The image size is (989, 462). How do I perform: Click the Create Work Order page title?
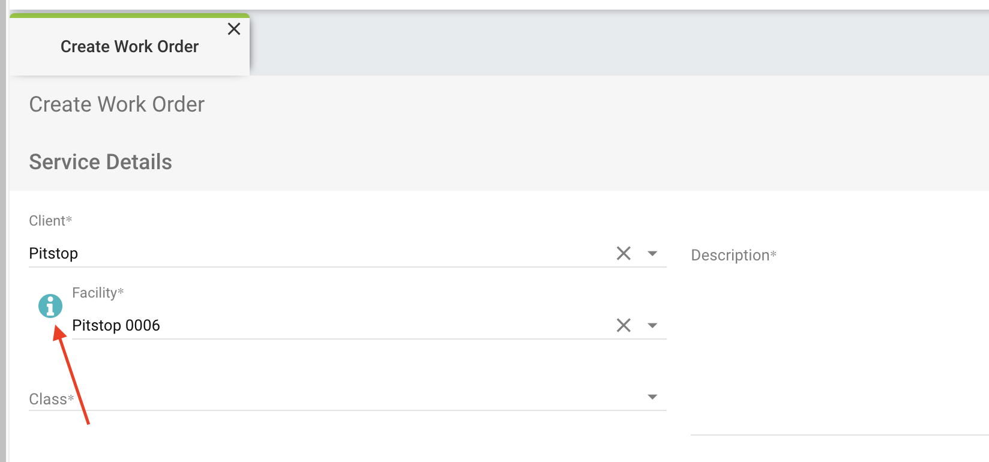(x=116, y=104)
